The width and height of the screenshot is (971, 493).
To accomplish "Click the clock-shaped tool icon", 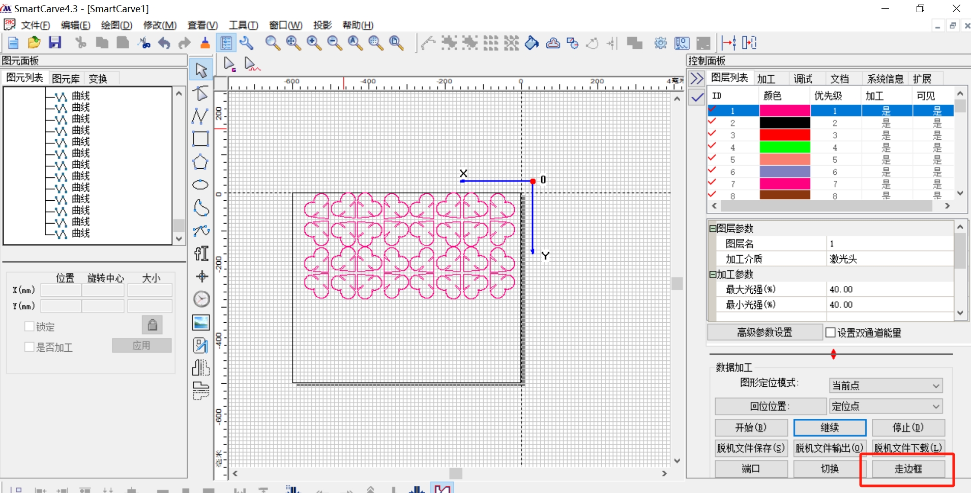I will tap(201, 299).
